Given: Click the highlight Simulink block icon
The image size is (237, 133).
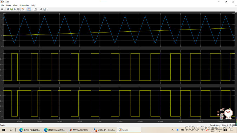Looking at the screenshot, I should coord(23,9).
